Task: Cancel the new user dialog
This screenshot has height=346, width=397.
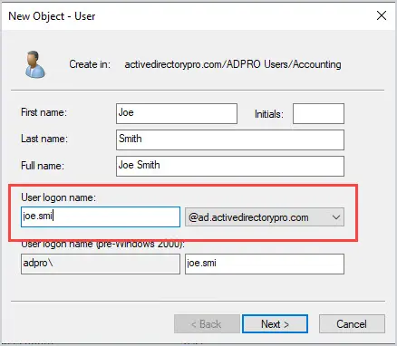Action: [352, 324]
